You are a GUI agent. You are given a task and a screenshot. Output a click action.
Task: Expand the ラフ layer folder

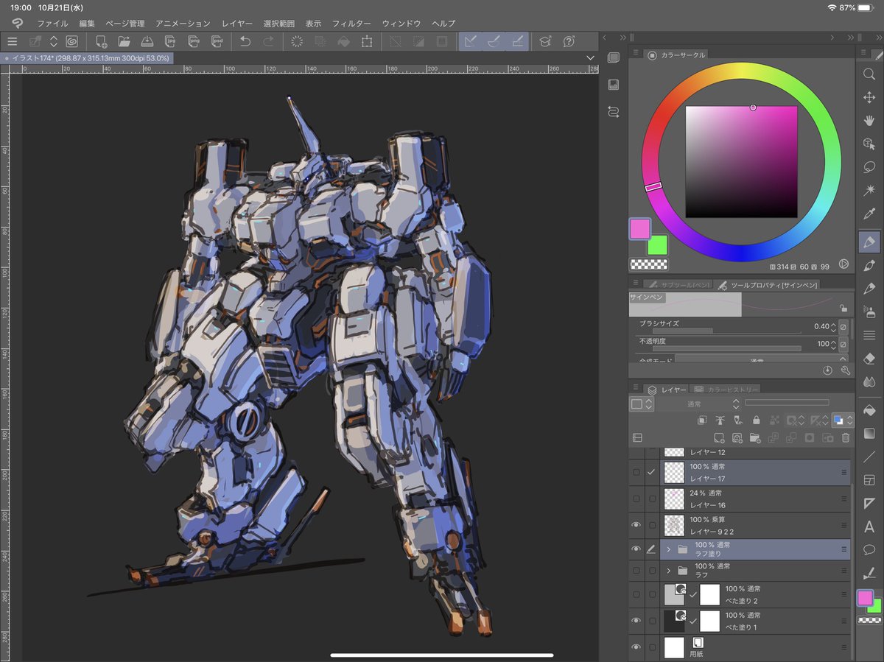pos(669,571)
